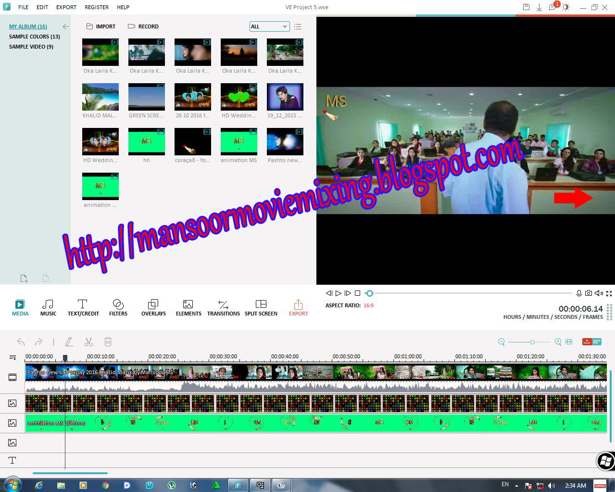
Task: Zoom out the timeline
Action: point(501,342)
